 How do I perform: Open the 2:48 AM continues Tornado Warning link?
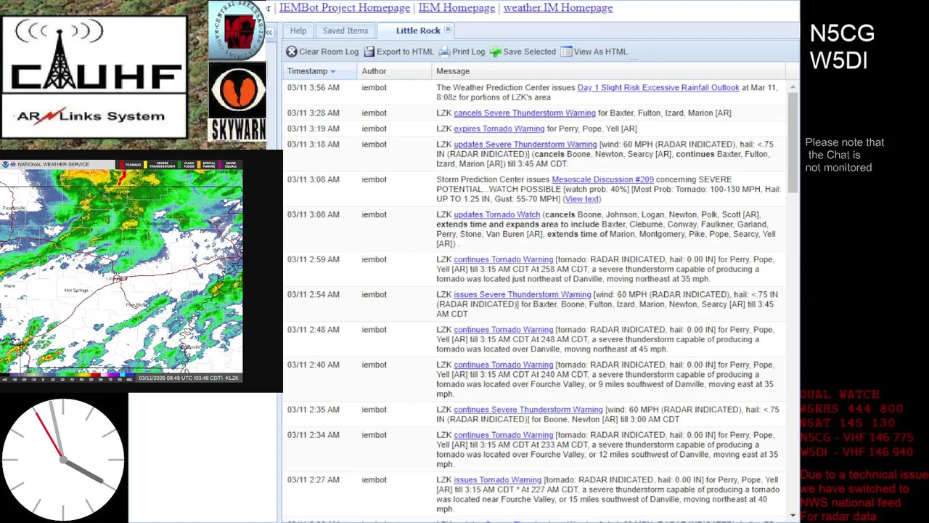pyautogui.click(x=504, y=330)
